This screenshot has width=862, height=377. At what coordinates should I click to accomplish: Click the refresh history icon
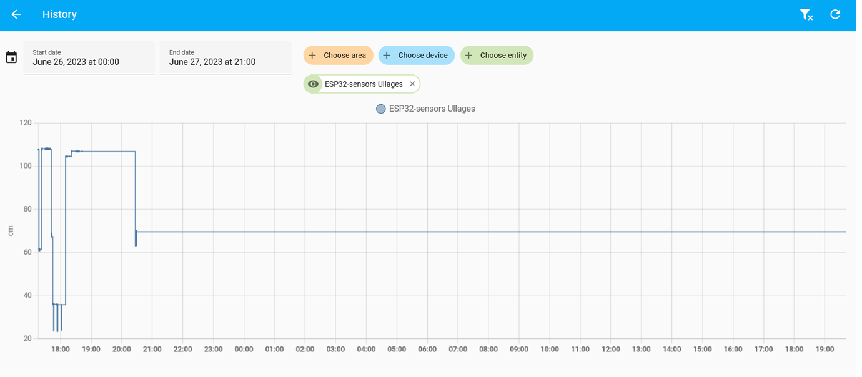point(835,14)
